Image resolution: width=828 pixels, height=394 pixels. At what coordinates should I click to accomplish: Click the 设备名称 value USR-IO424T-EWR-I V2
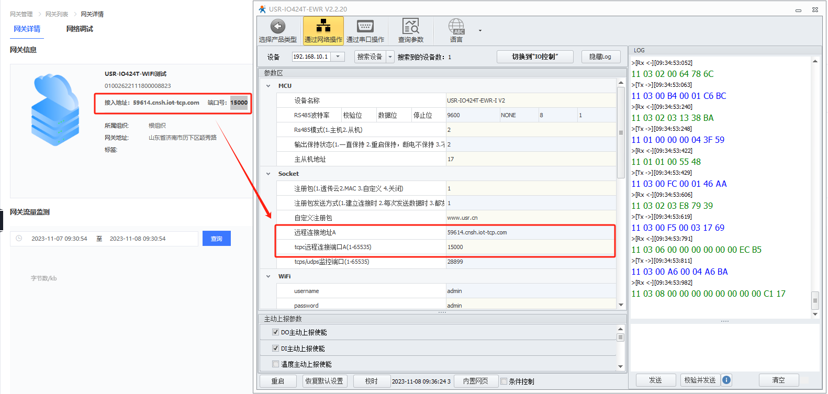(x=531, y=100)
